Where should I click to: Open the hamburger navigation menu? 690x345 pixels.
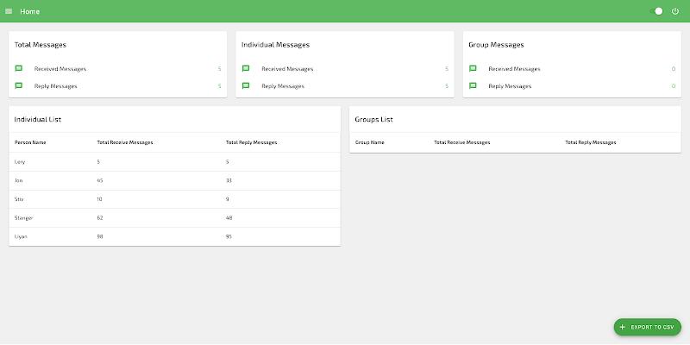pos(9,11)
